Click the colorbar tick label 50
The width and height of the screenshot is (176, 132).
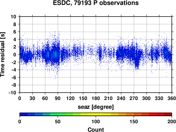coord(58,121)
